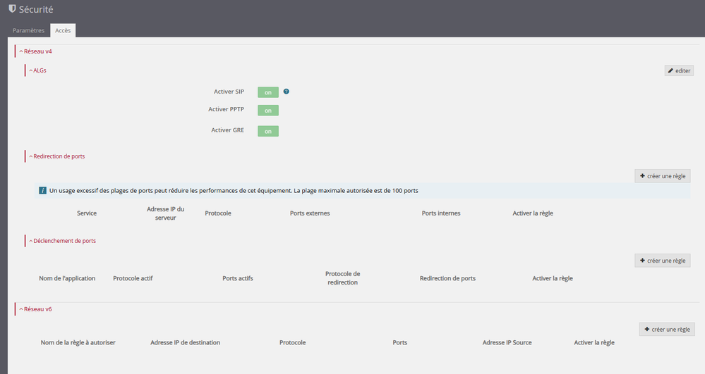
Task: Collapse the ALGs section
Action: click(37, 70)
